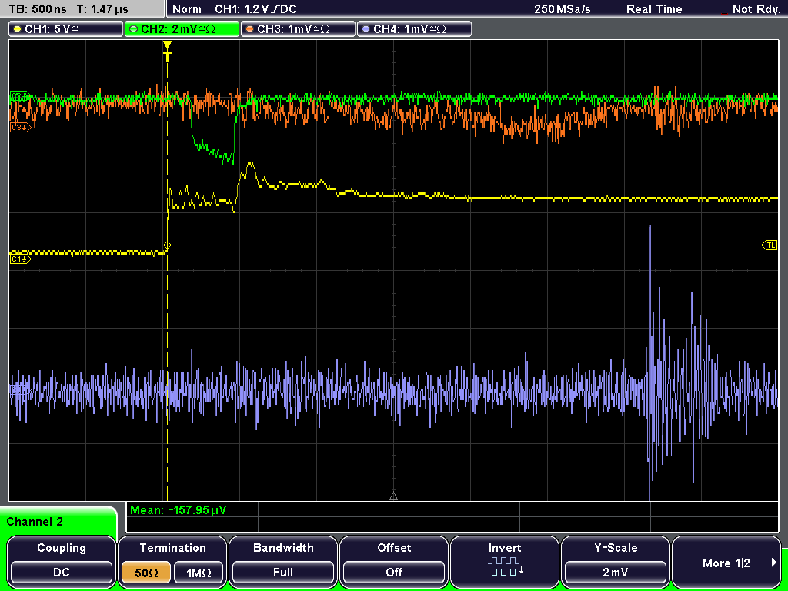
Task: Go to More 1|2 menu page
Action: [726, 563]
